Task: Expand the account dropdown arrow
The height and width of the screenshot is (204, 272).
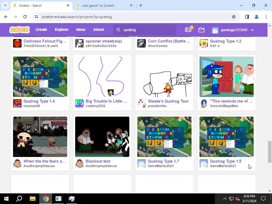Action: tap(252, 30)
